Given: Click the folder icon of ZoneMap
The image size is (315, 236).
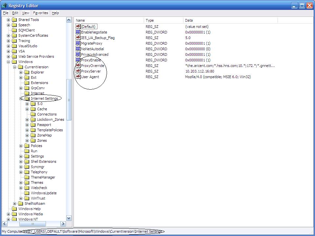Looking at the screenshot, I should [33, 135].
